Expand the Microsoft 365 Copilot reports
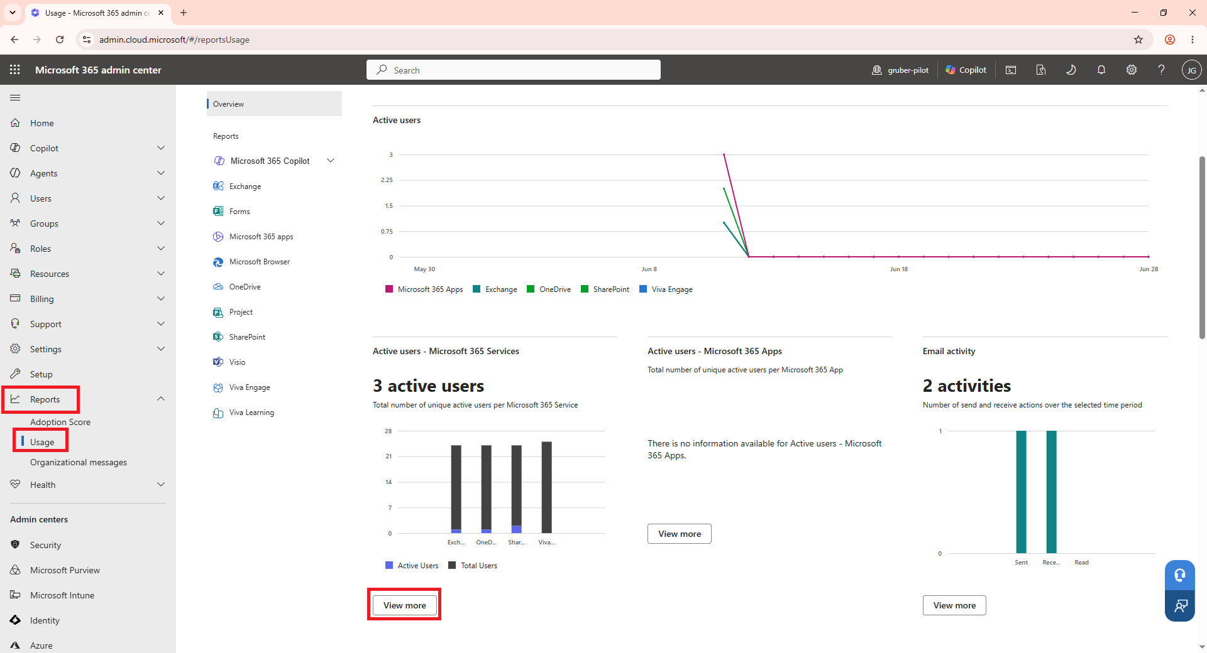This screenshot has height=653, width=1207. click(331, 161)
